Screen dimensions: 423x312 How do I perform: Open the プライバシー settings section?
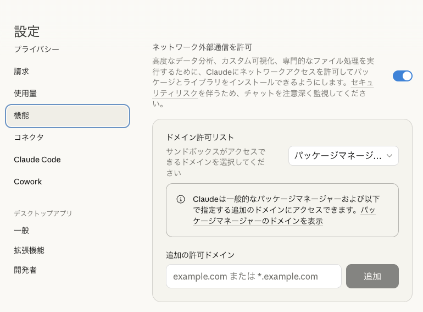37,50
